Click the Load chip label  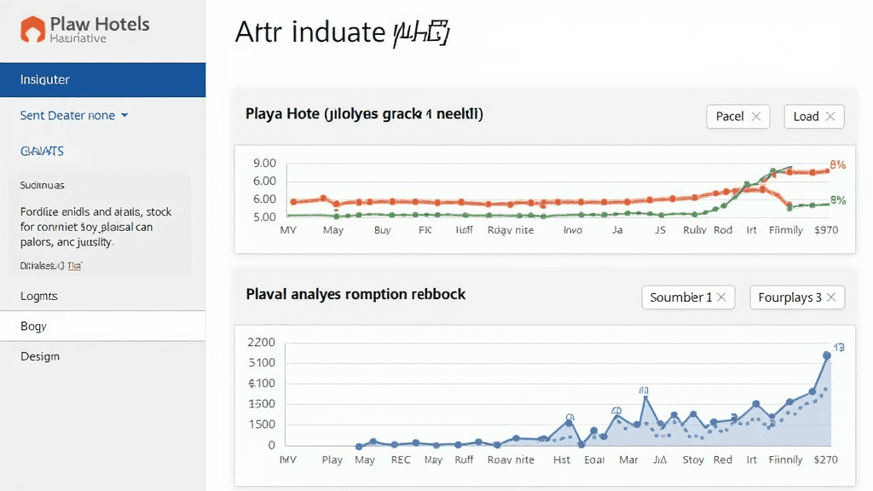(806, 117)
